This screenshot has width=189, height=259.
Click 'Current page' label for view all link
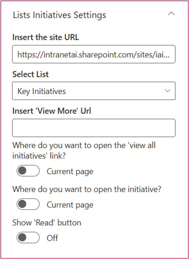point(70,171)
